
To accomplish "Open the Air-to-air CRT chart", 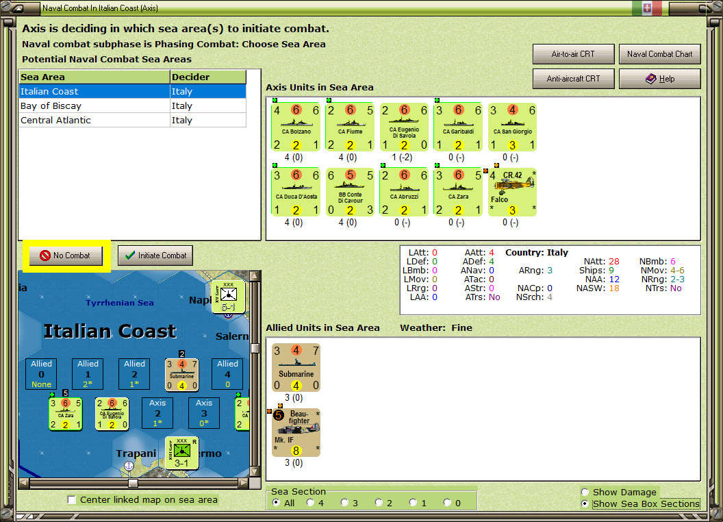I will (573, 54).
